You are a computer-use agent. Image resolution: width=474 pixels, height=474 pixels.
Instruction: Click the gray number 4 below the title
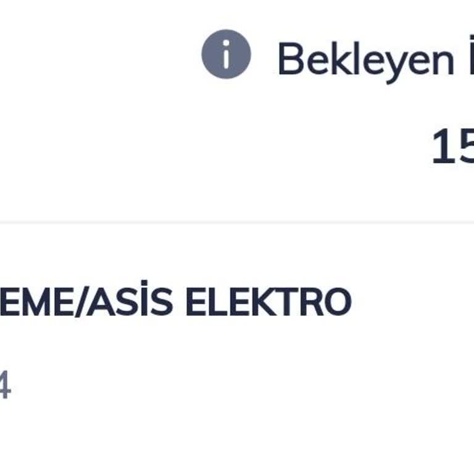4,387
